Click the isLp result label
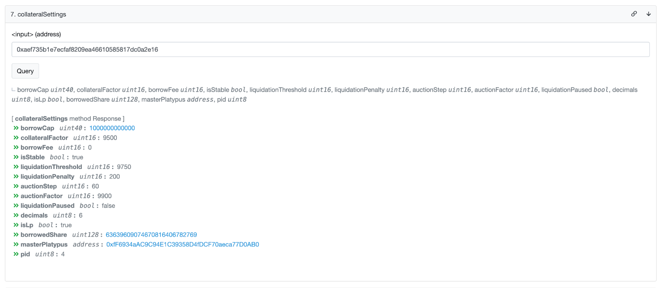 [27, 225]
